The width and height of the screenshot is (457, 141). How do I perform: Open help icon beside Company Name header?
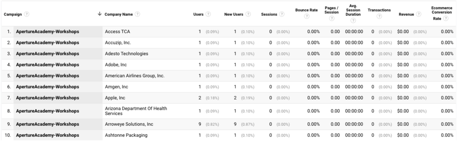point(137,14)
